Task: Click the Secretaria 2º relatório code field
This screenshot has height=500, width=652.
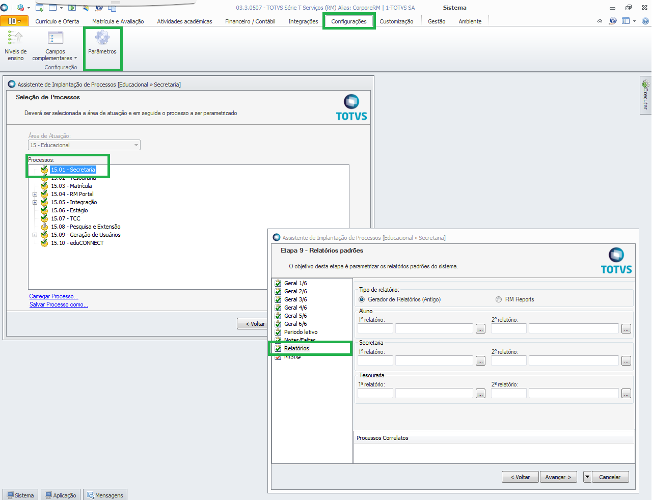Action: pos(509,360)
